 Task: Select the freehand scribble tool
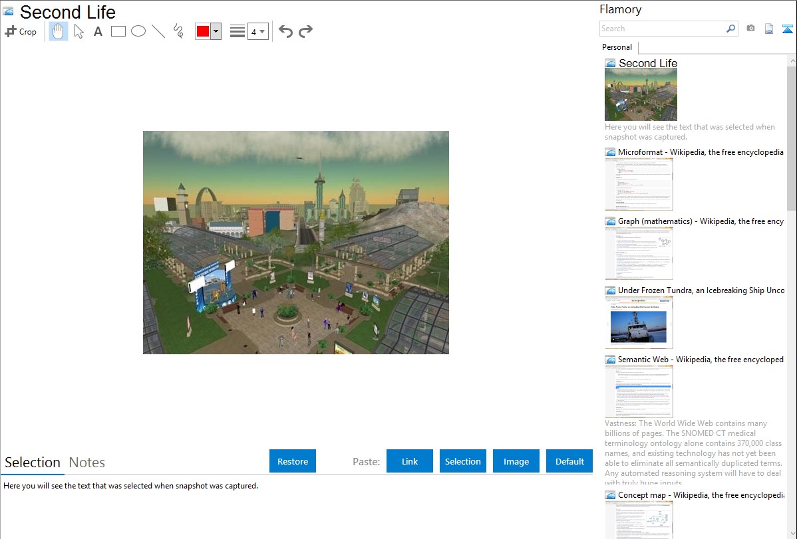point(178,31)
